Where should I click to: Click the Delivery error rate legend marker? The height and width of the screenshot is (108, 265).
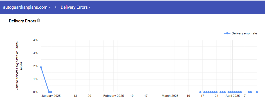click(x=227, y=33)
